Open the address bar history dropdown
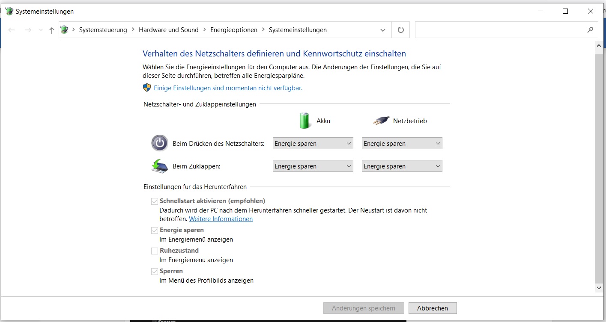 pos(383,30)
